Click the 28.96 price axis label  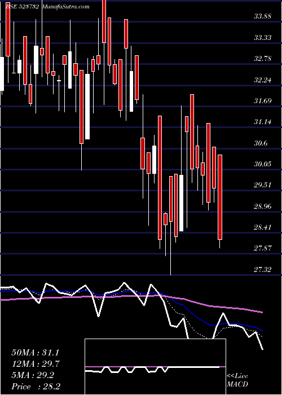[263, 207]
